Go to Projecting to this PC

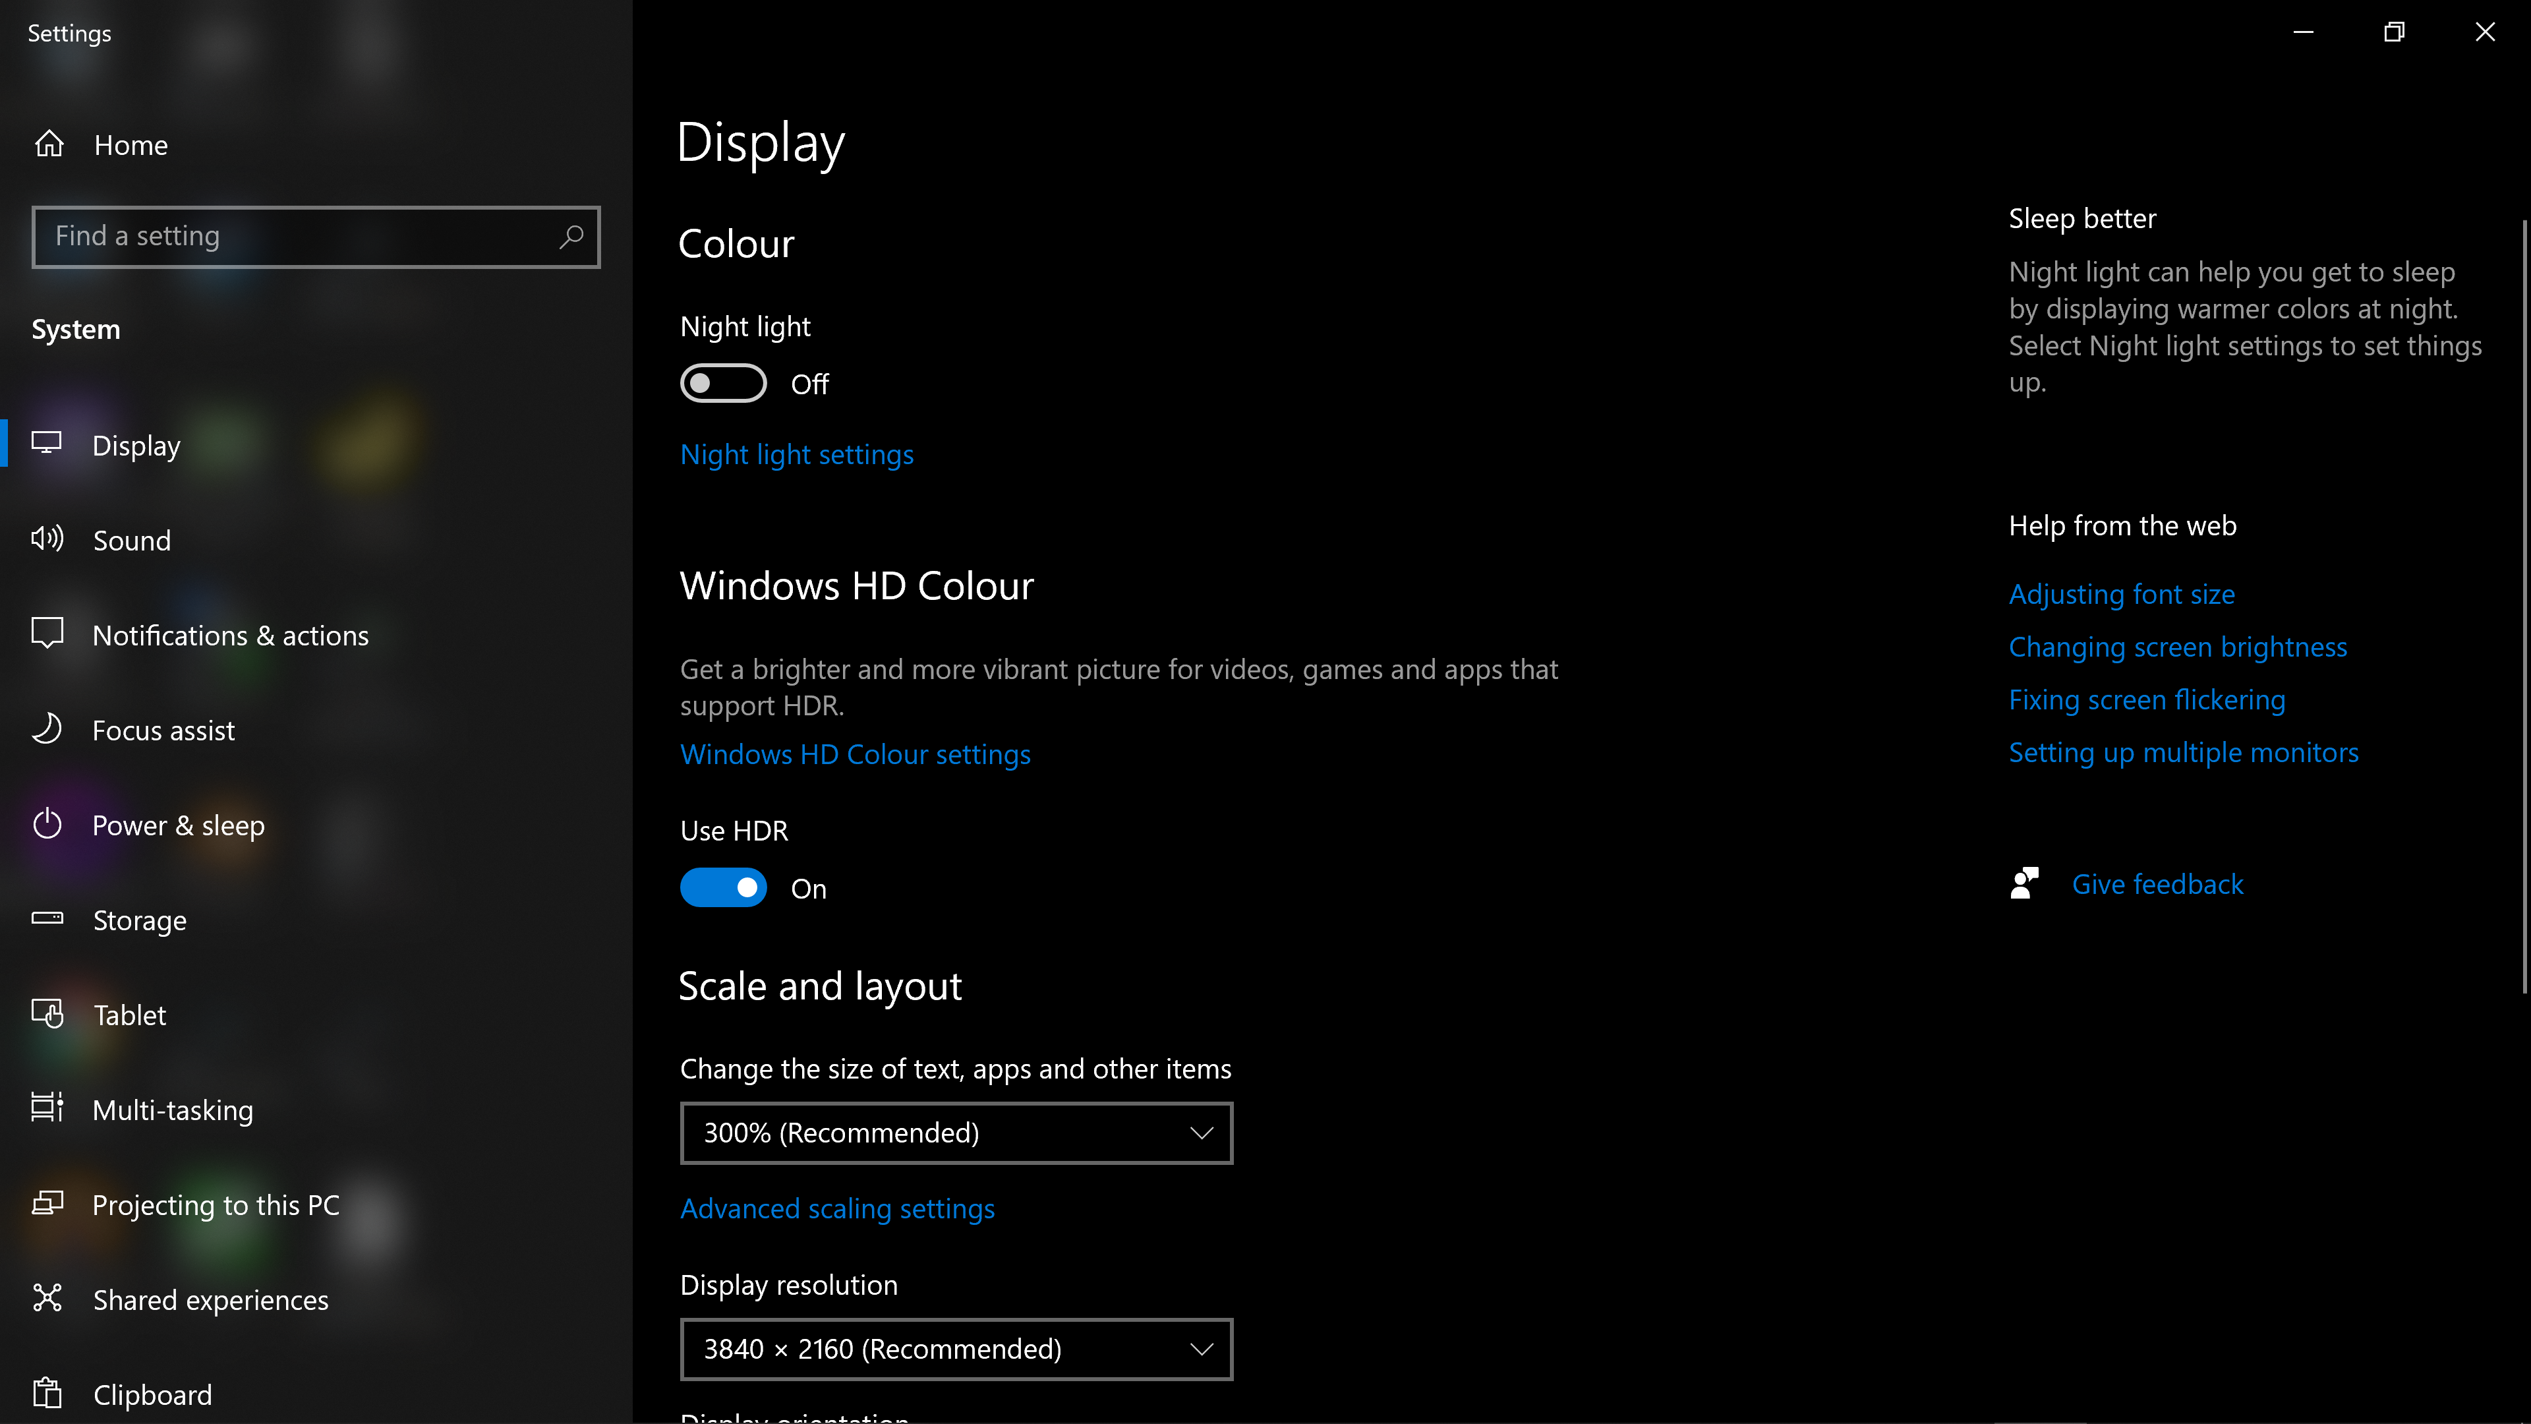pos(215,1205)
